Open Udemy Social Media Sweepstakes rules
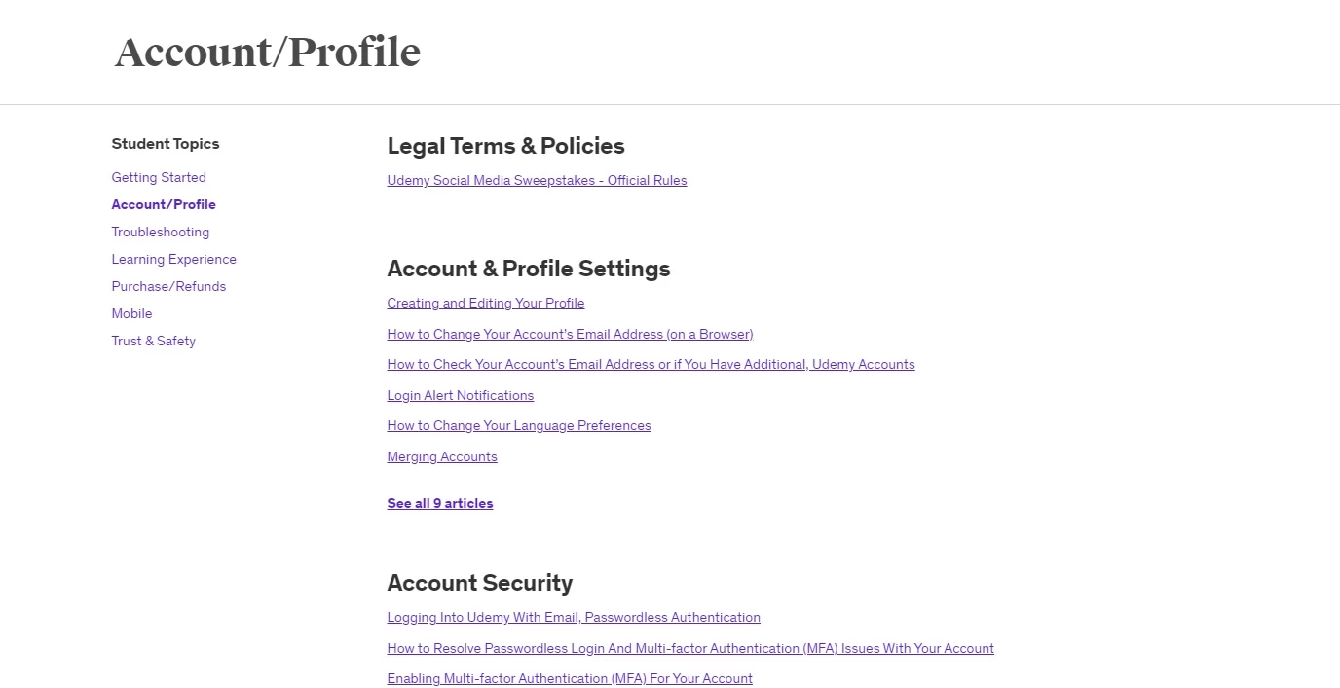Screen dimensions: 1340x688 point(537,180)
